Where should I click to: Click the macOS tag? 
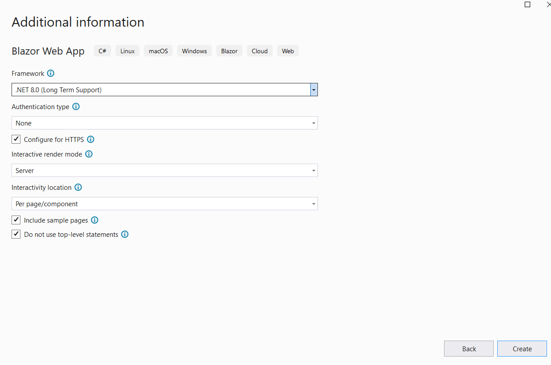(158, 51)
